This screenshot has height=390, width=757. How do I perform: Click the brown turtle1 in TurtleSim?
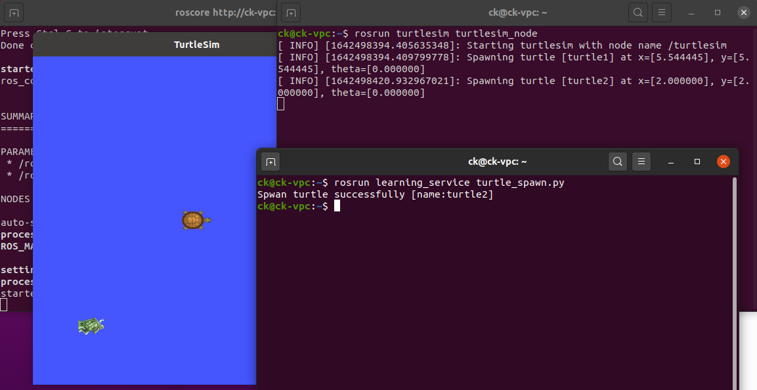pos(196,220)
